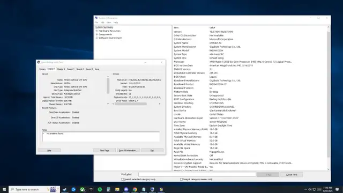Click the Exit button in DxDiag

click(152, 151)
